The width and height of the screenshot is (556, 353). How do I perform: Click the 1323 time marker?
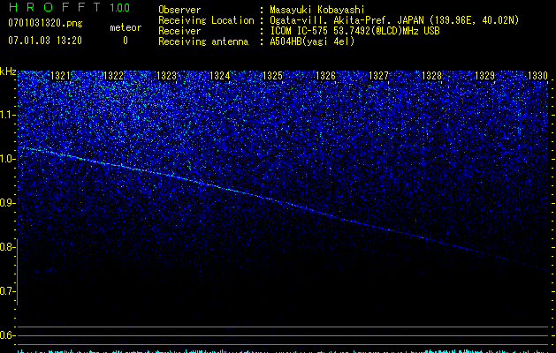coord(166,76)
